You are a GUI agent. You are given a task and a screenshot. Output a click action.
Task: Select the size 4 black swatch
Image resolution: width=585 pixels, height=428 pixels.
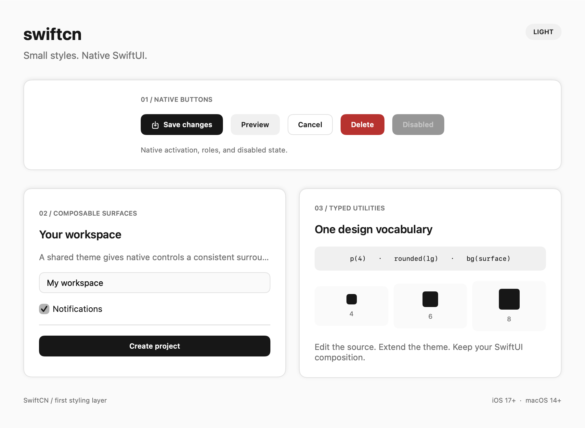(352, 299)
